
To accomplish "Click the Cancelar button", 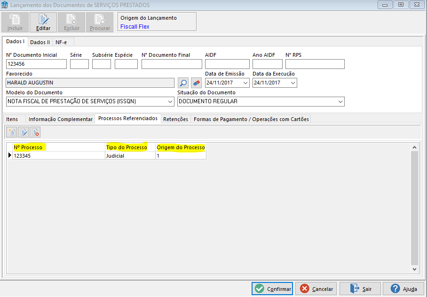I will [316, 289].
